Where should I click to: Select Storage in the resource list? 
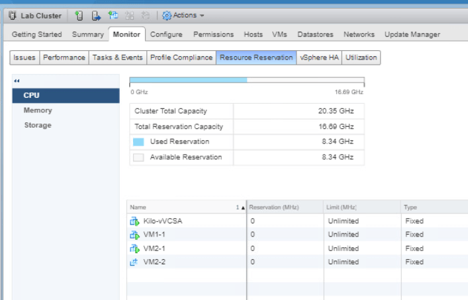click(x=38, y=125)
